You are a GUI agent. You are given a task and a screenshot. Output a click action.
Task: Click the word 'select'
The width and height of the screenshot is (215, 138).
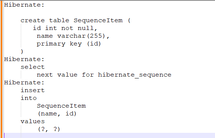tap(33, 67)
